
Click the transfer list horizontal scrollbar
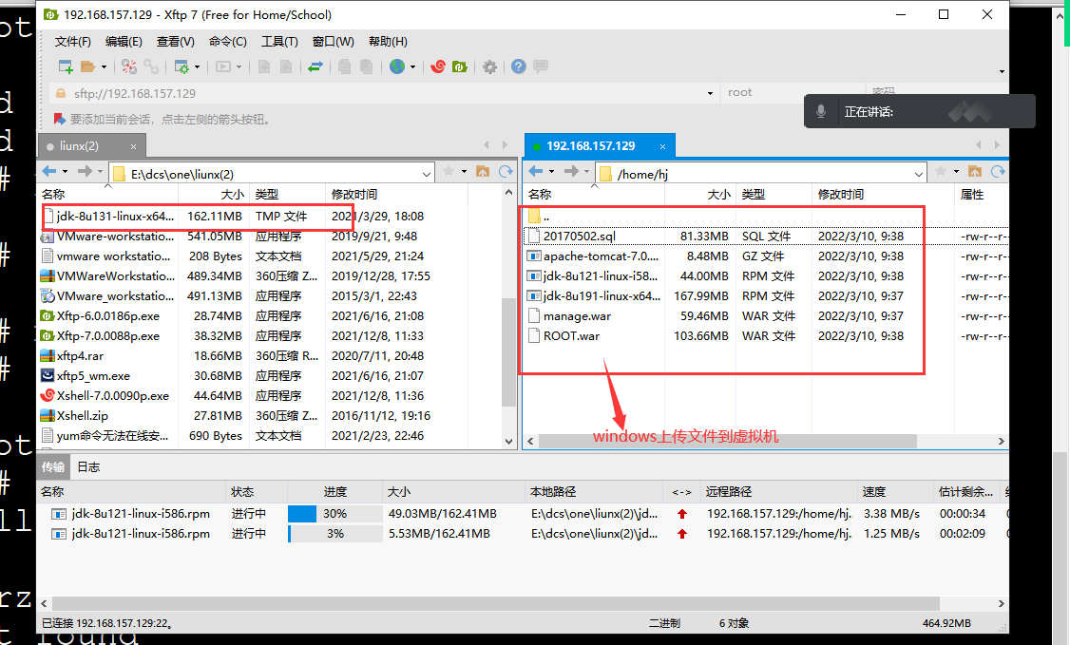[x=496, y=603]
